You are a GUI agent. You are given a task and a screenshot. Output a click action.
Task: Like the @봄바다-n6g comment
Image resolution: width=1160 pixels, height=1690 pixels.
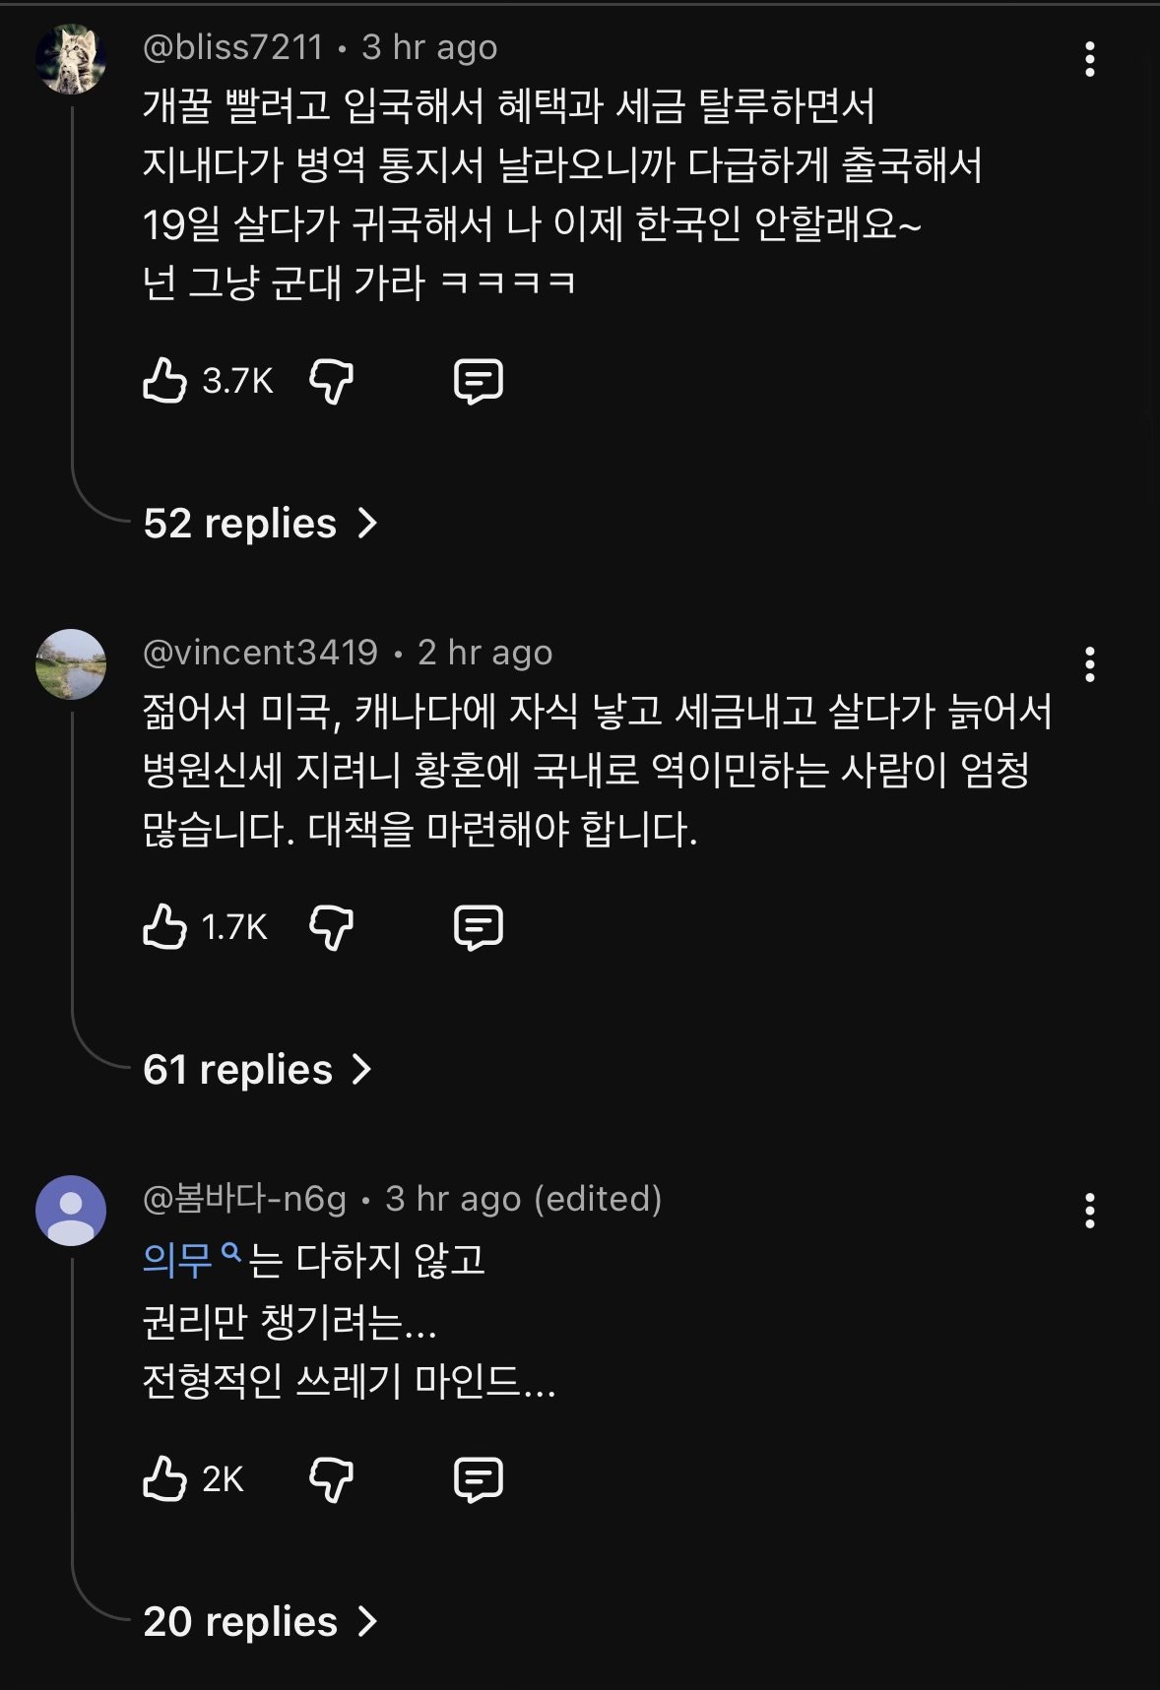pyautogui.click(x=164, y=1479)
